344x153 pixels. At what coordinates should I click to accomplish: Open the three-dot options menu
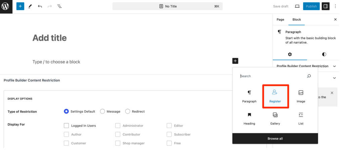pos(335,6)
